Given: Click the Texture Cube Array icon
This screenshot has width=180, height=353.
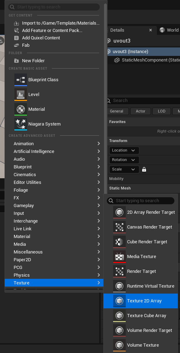Looking at the screenshot, I should [119, 315].
